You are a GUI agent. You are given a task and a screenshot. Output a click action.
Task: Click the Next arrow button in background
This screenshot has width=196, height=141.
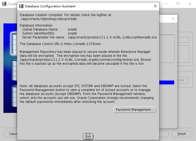(x=164, y=134)
